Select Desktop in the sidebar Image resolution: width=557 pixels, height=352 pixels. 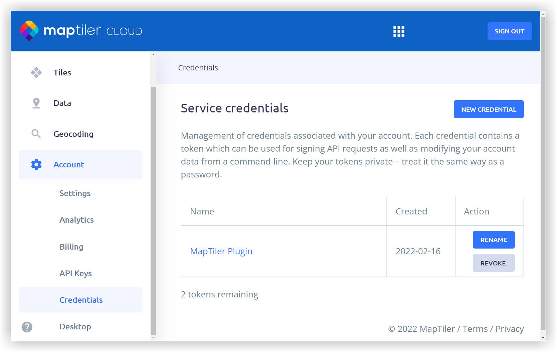(x=75, y=326)
